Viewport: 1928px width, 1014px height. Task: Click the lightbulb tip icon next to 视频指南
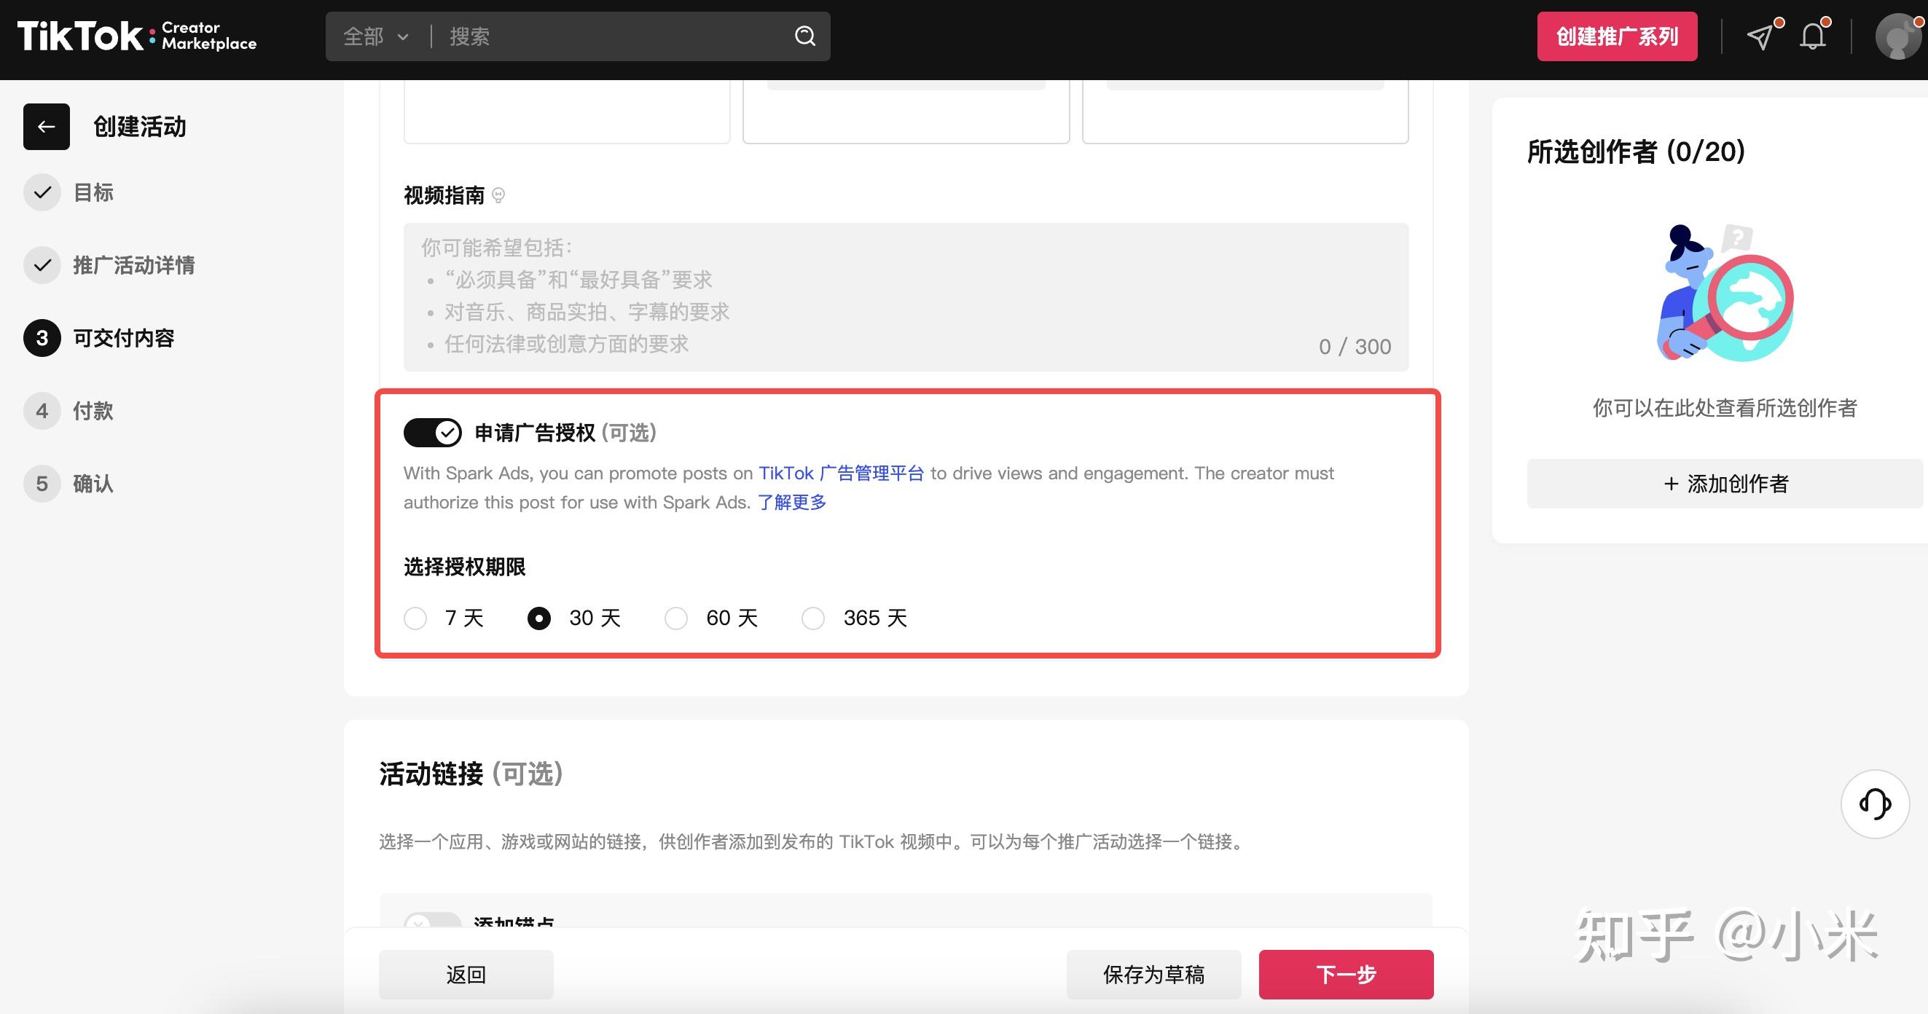tap(499, 195)
